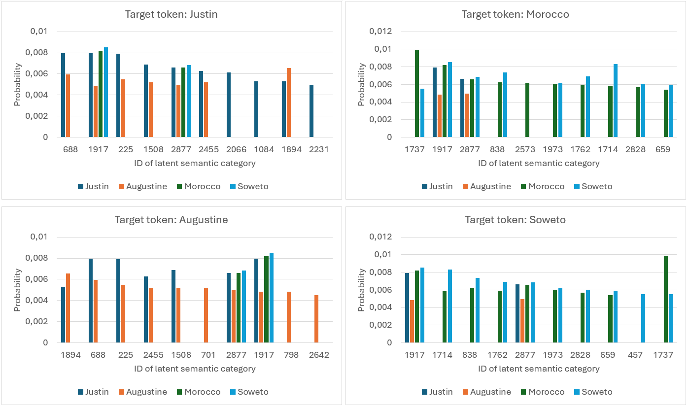Select green bar at 2573 in Morocco chart
This screenshot has height=408, width=689.
coord(527,110)
